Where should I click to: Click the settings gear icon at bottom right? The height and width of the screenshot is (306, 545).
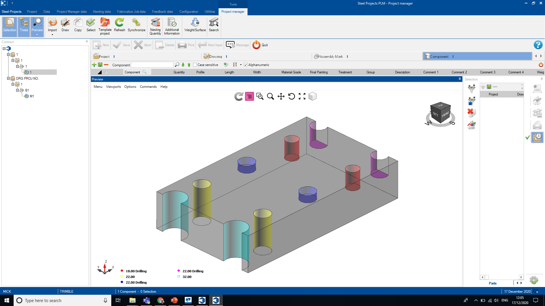pos(534,280)
